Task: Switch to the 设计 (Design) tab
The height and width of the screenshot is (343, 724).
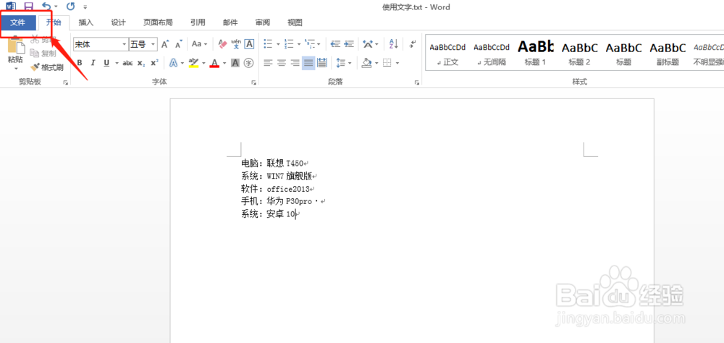Action: 118,22
